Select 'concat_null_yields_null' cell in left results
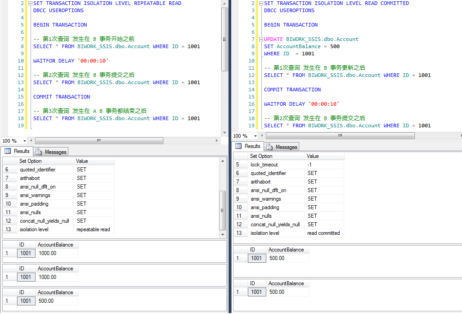The width and height of the screenshot is (462, 314). click(45, 221)
